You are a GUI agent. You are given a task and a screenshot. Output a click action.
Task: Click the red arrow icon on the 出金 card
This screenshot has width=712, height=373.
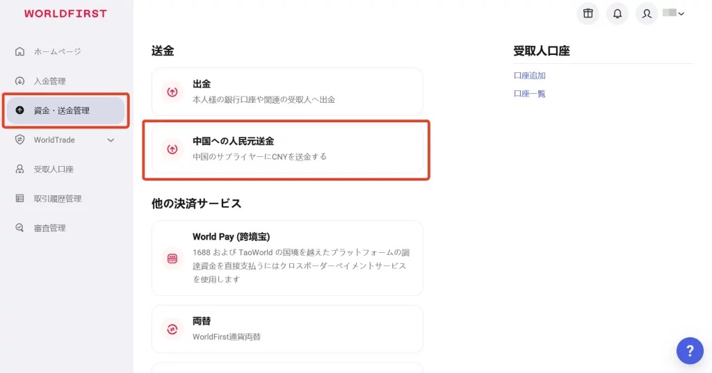click(x=172, y=92)
